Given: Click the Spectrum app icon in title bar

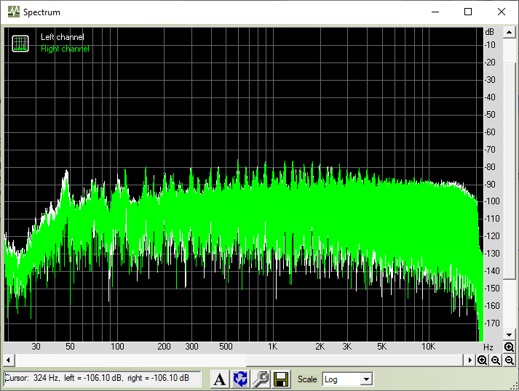Looking at the screenshot, I should click(13, 12).
